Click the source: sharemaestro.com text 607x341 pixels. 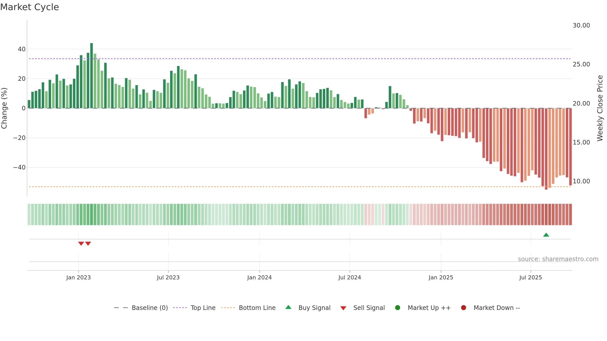558,259
